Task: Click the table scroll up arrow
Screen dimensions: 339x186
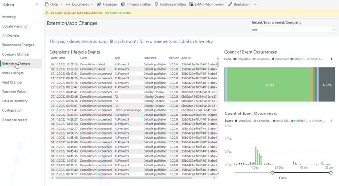Action: [x=218, y=58]
